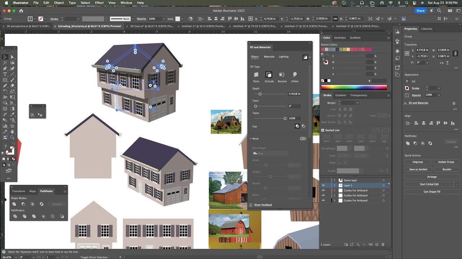Image resolution: width=462 pixels, height=259 pixels.
Task: Expand Layer 1 contents
Action: [x=334, y=185]
